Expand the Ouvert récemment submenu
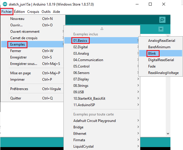Viewport: 183px width, 150px height. pyautogui.click(x=32, y=32)
